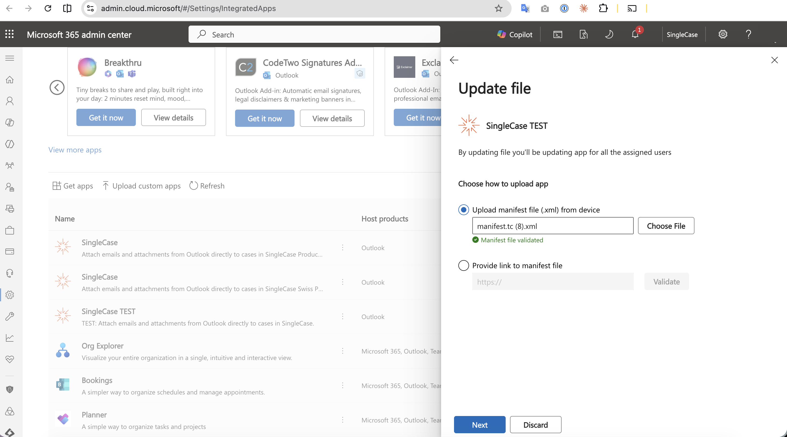The height and width of the screenshot is (437, 787).
Task: Open header settings gear icon
Action: (x=723, y=34)
